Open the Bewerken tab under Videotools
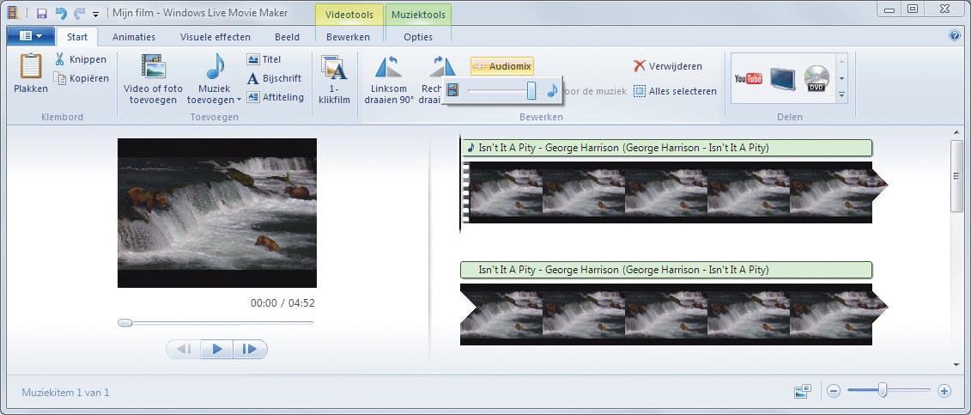This screenshot has width=971, height=415. point(348,37)
